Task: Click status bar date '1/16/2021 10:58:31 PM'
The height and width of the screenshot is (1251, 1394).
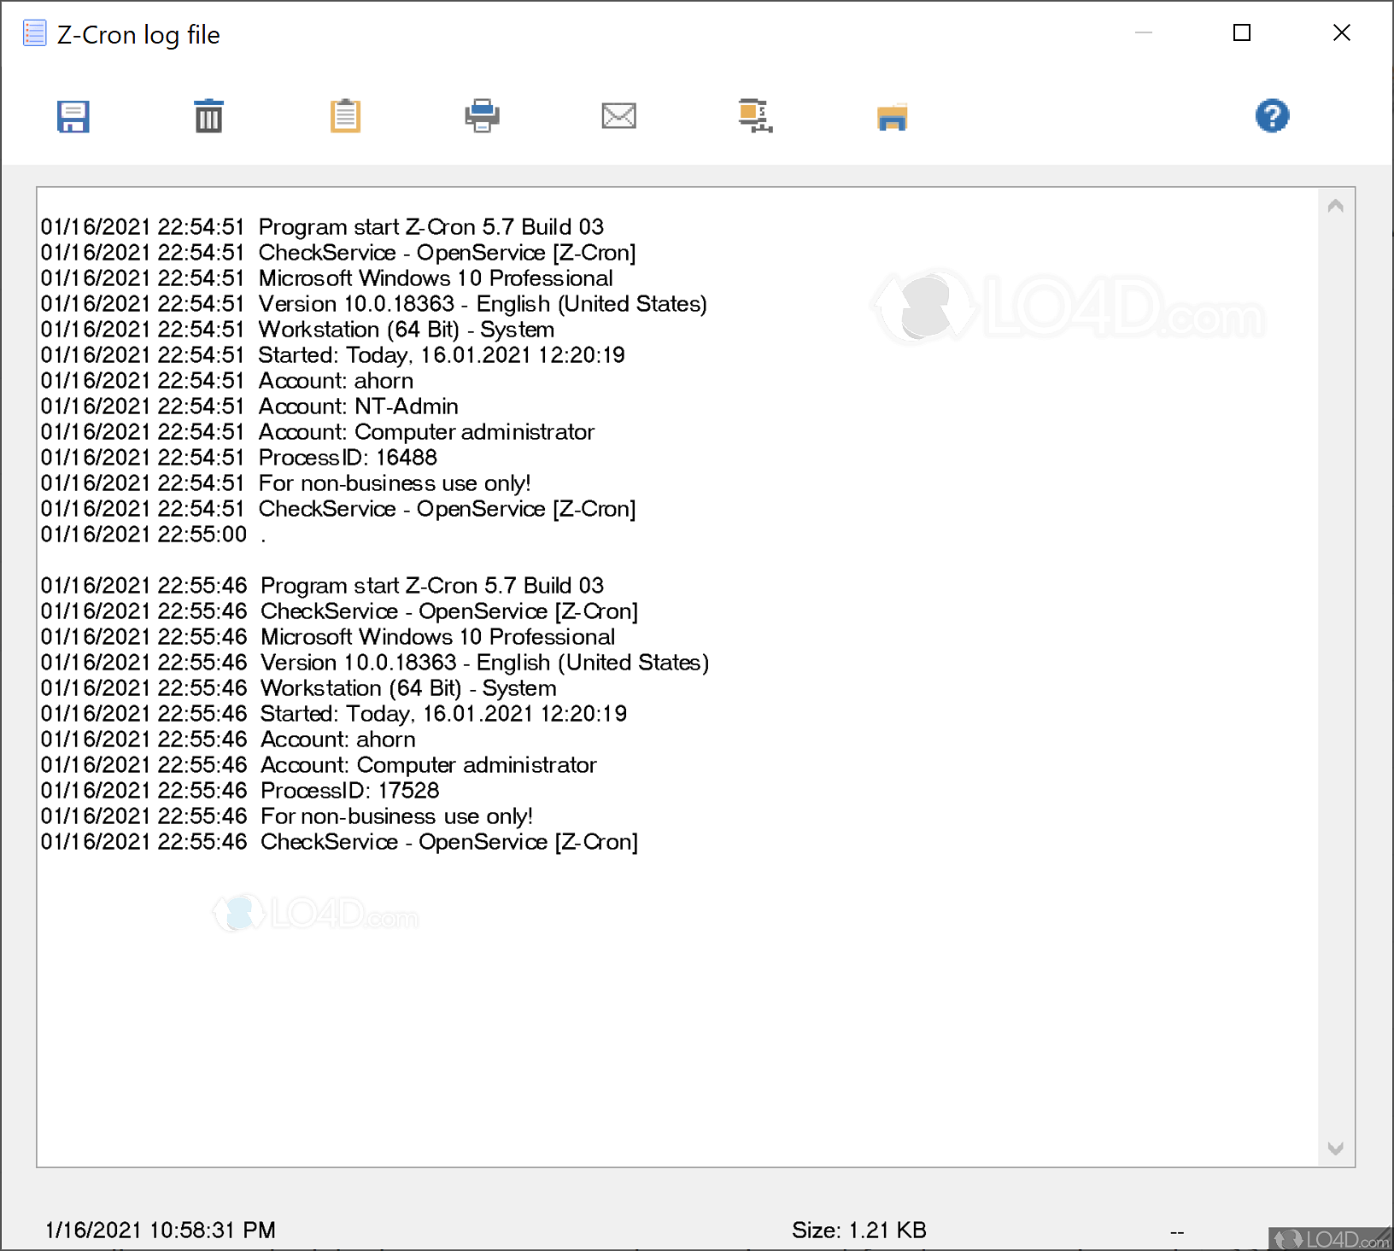Action: [161, 1230]
